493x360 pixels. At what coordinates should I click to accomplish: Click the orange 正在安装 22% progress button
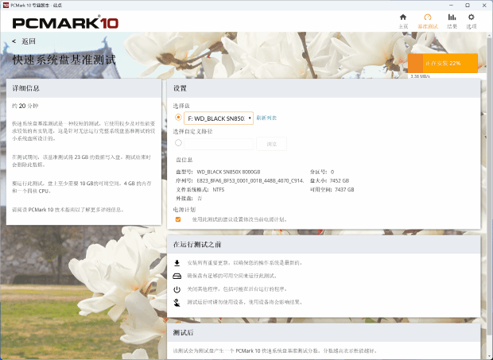[x=443, y=63]
